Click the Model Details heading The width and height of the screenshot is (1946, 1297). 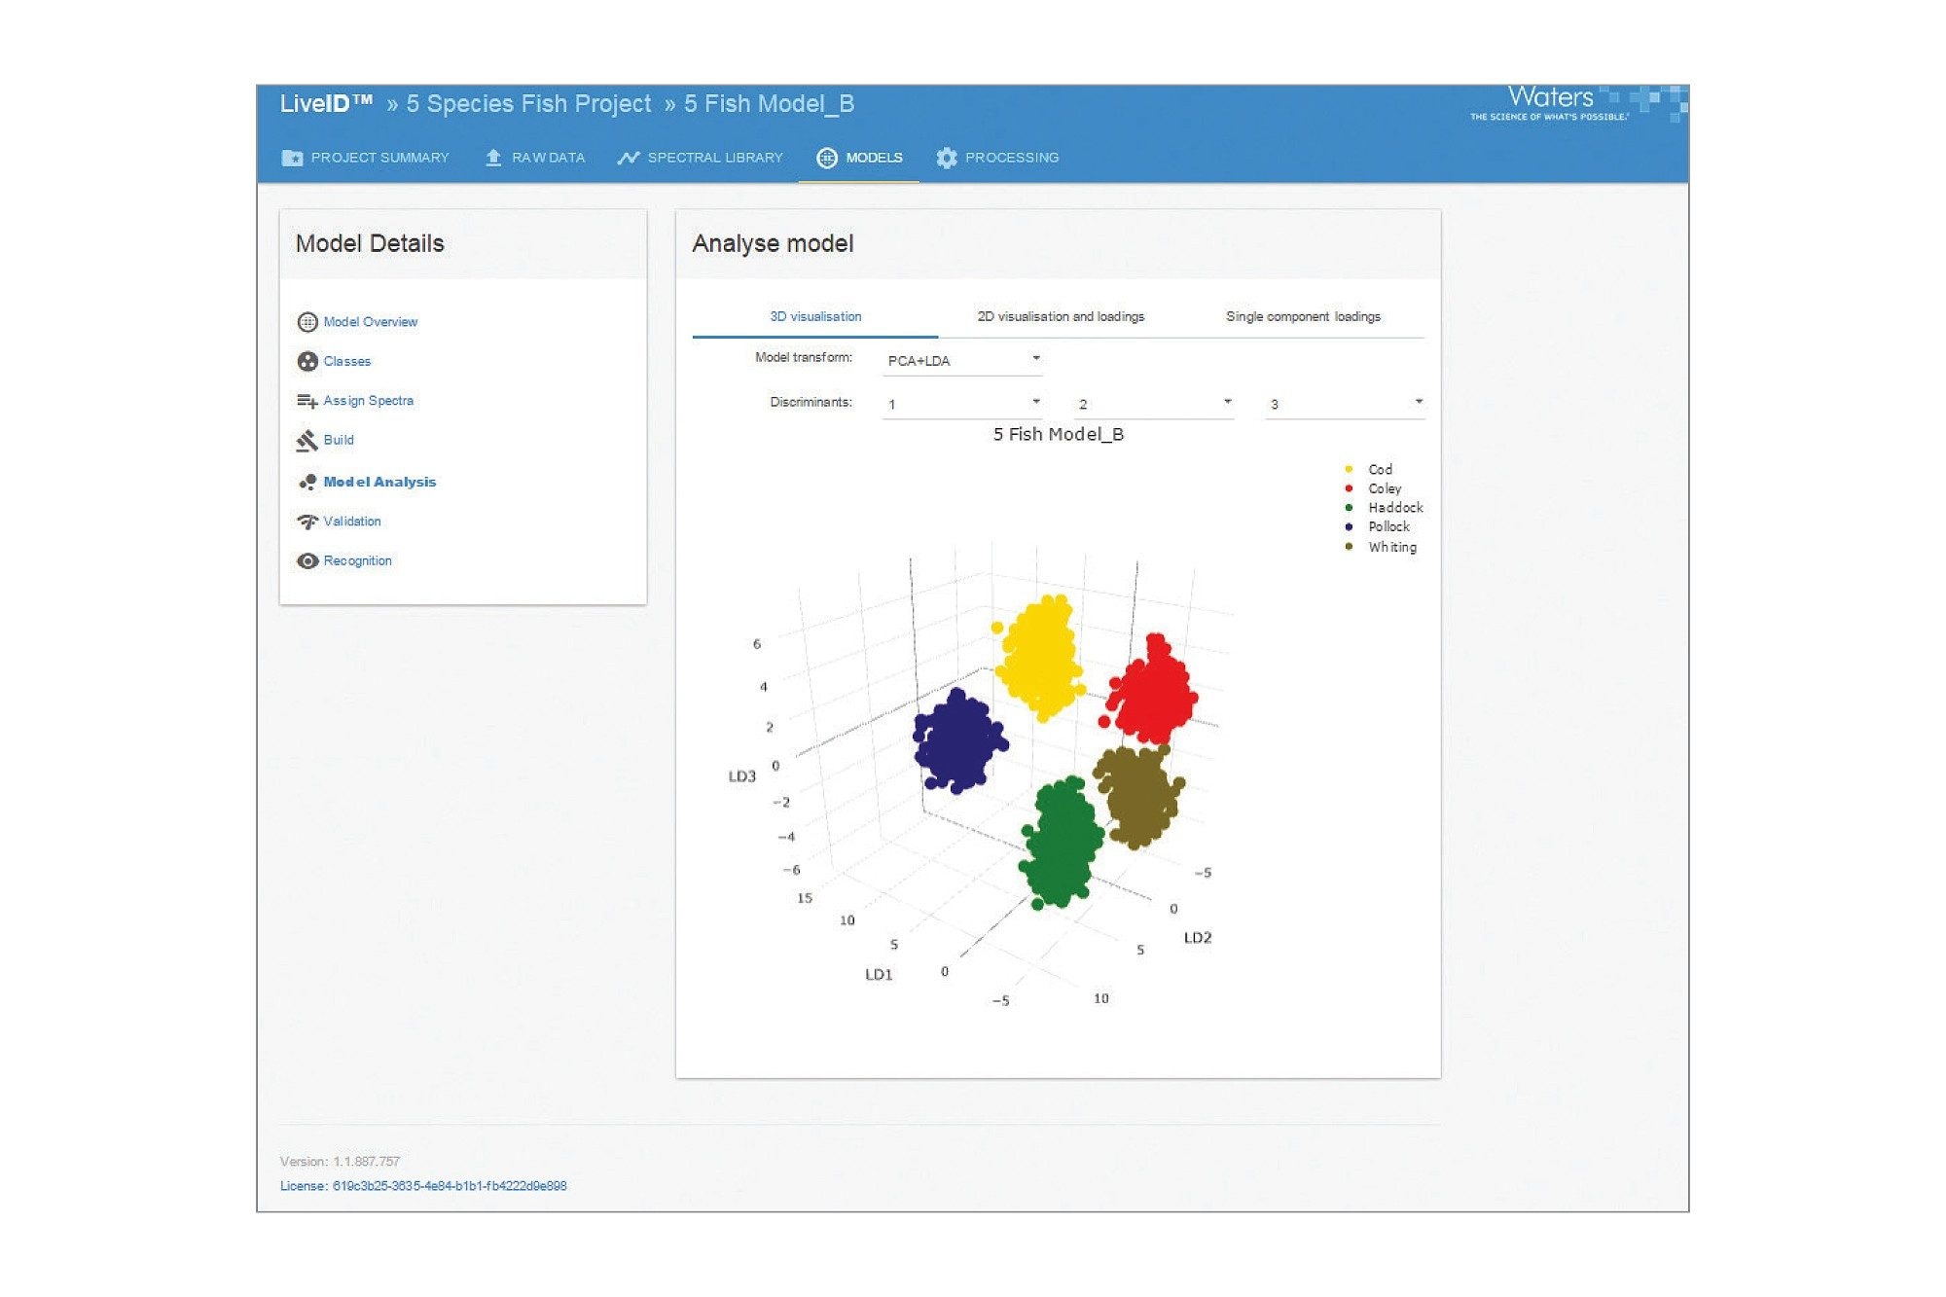tap(370, 244)
